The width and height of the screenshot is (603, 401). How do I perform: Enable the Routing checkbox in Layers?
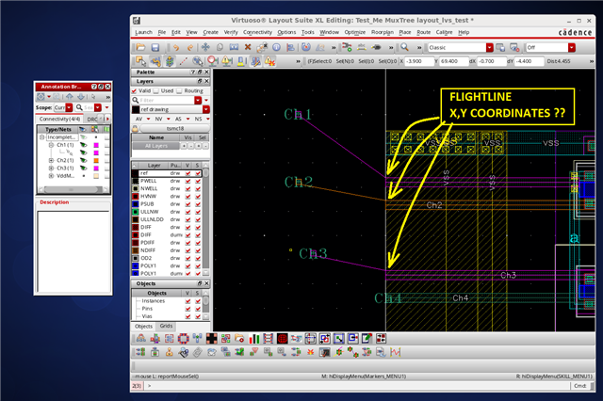point(179,91)
